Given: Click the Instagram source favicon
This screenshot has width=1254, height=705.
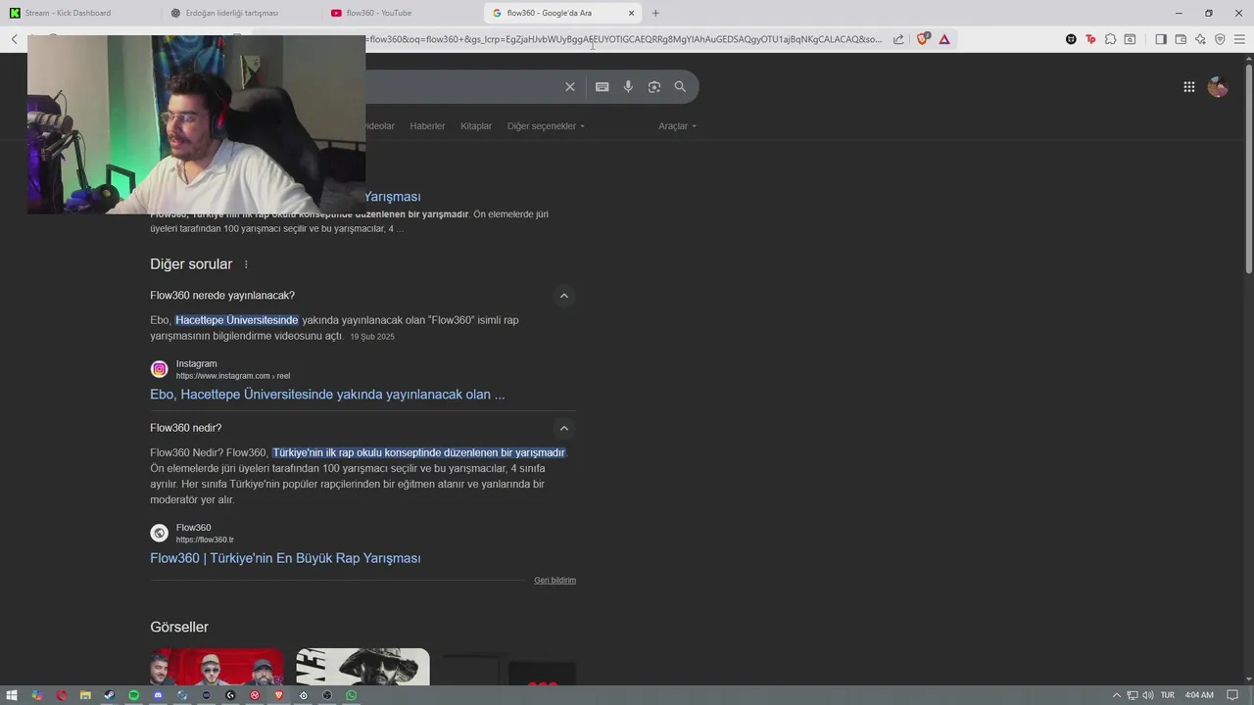Looking at the screenshot, I should (159, 369).
